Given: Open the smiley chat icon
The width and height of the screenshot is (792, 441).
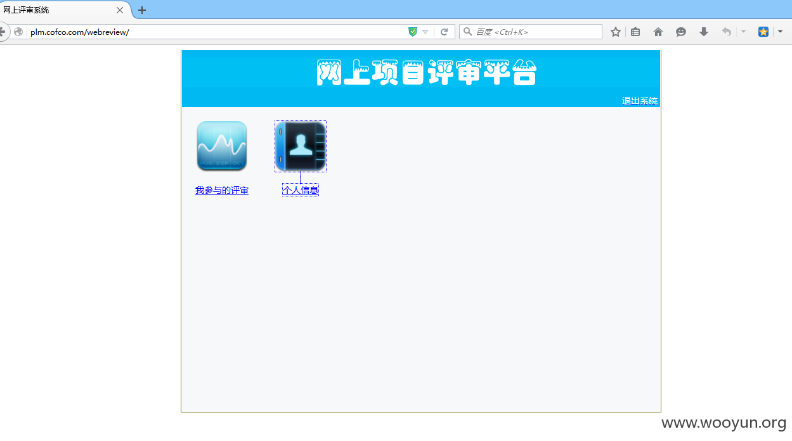Looking at the screenshot, I should click(681, 32).
